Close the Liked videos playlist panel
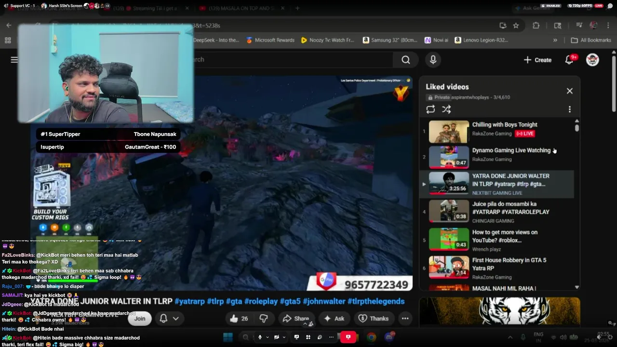 [x=569, y=91]
